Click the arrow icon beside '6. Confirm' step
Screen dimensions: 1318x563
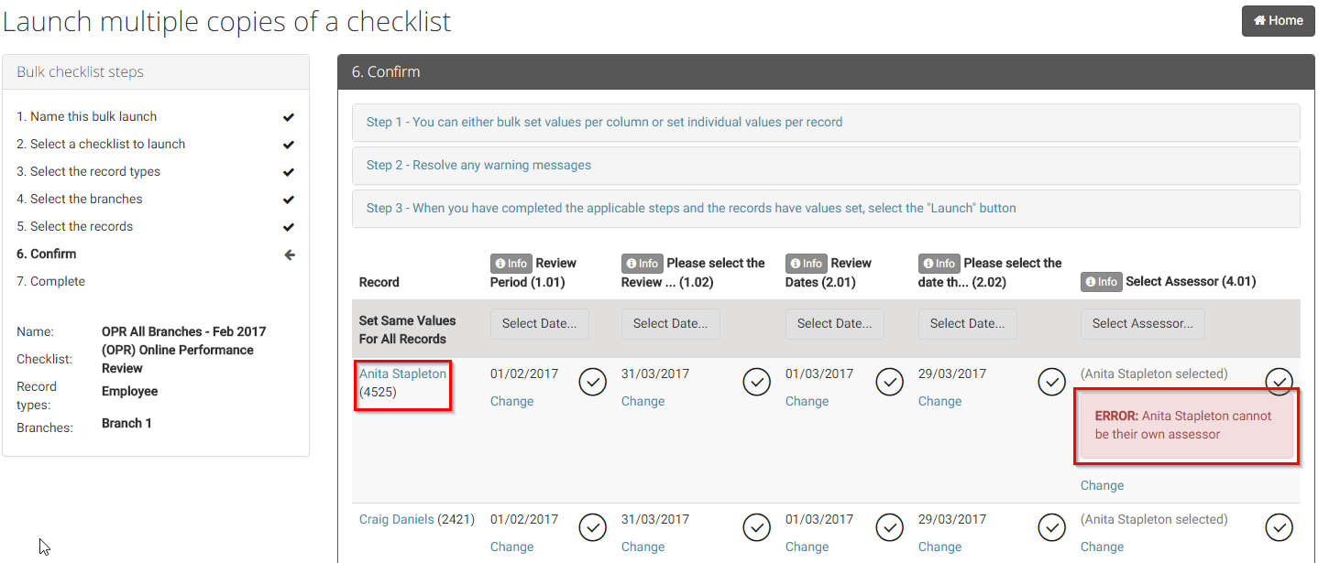(289, 254)
